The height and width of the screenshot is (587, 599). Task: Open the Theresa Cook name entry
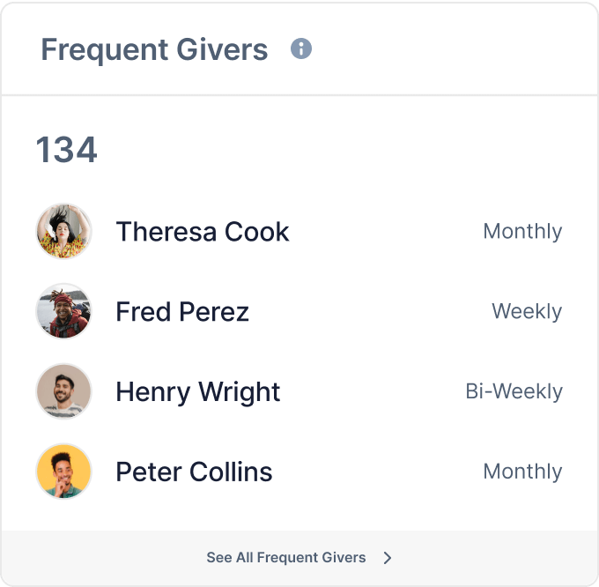(x=203, y=232)
